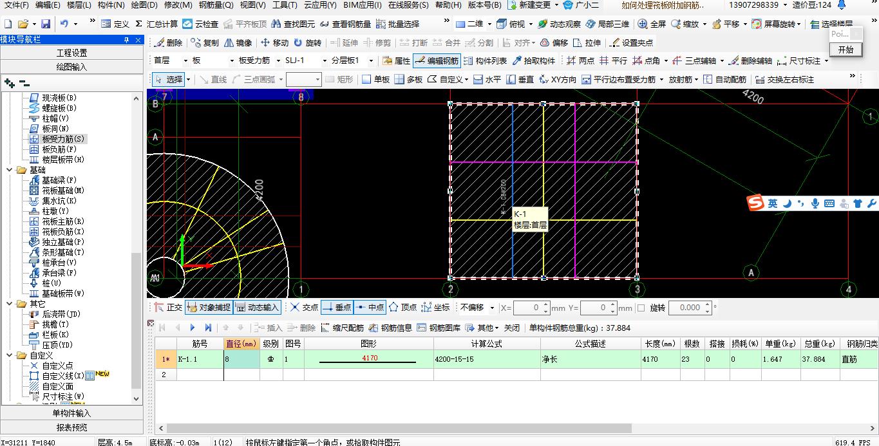The image size is (879, 446).
Task: Click the 拉伸 stretch tool
Action: (587, 42)
